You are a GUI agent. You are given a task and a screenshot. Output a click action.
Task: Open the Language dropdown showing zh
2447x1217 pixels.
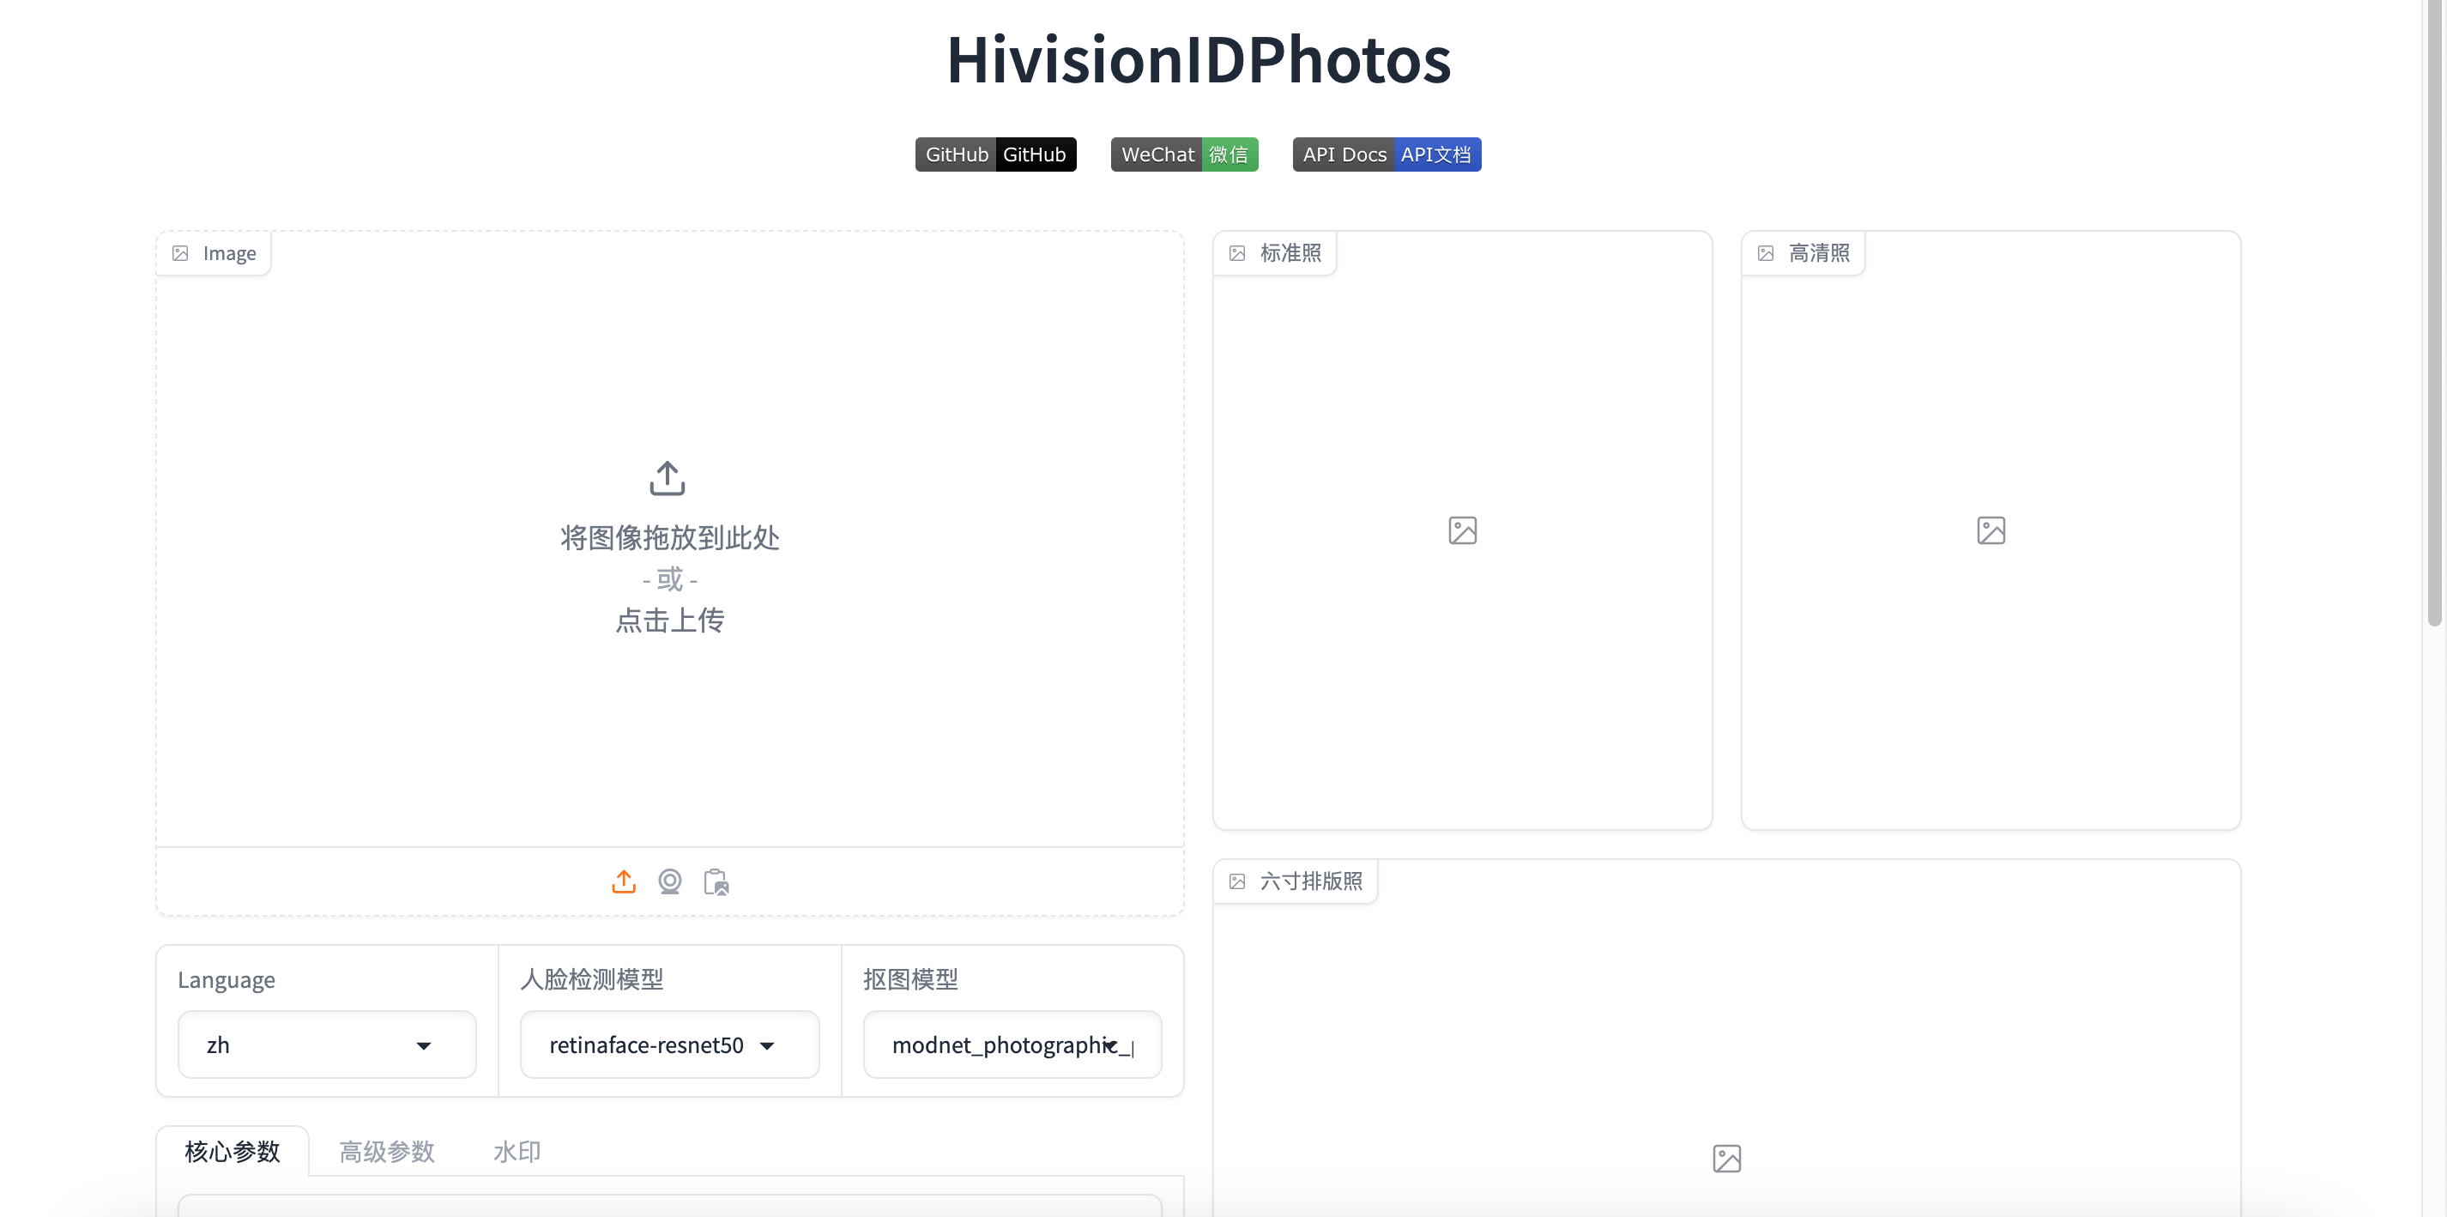327,1044
